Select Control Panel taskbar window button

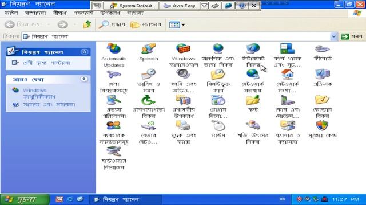[x=125, y=199]
